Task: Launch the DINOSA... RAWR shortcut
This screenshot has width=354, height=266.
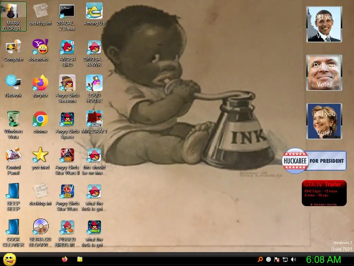Action: pyautogui.click(x=94, y=53)
